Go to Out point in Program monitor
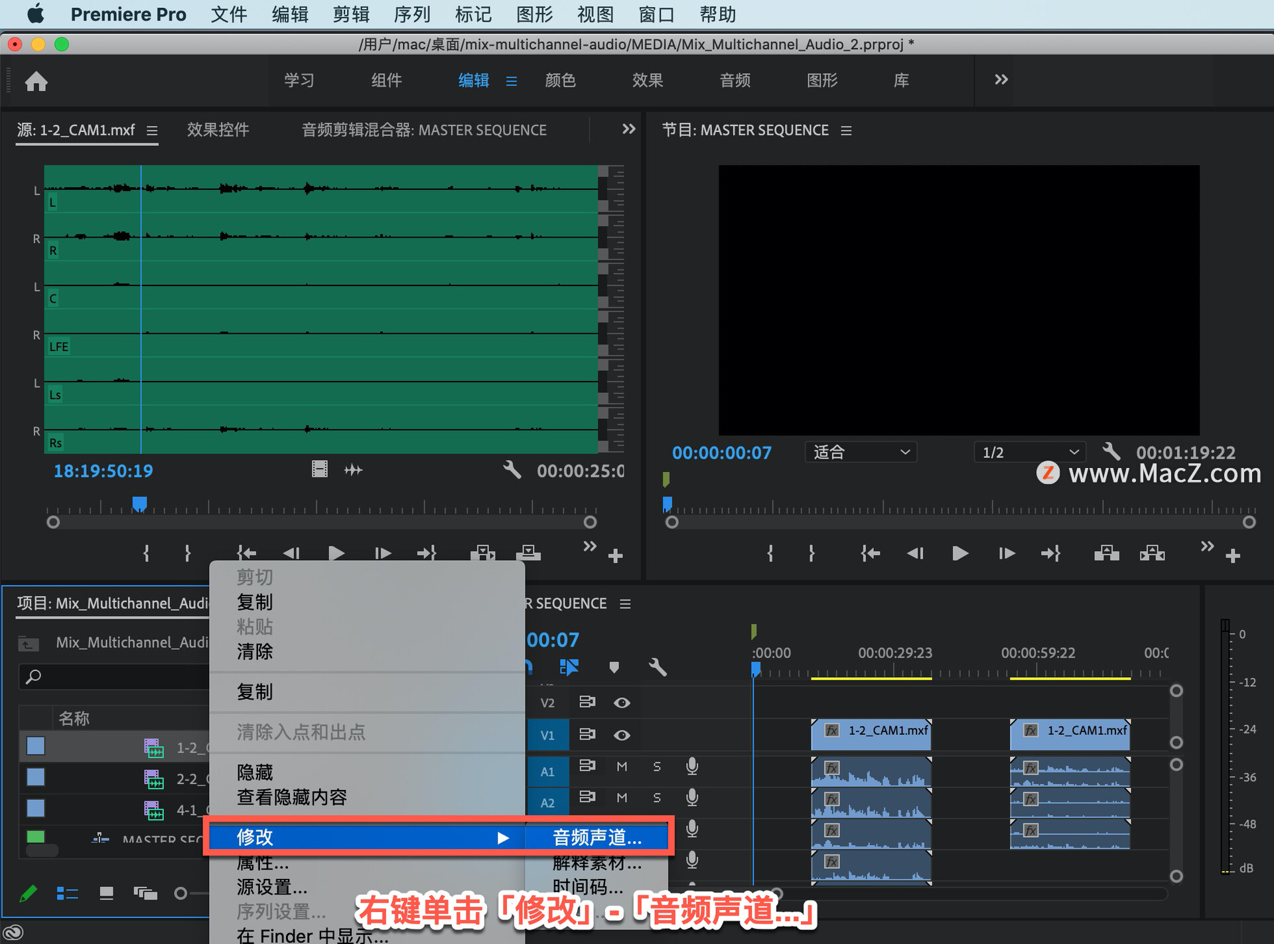Screen dimensions: 1274x944 pos(1051,553)
